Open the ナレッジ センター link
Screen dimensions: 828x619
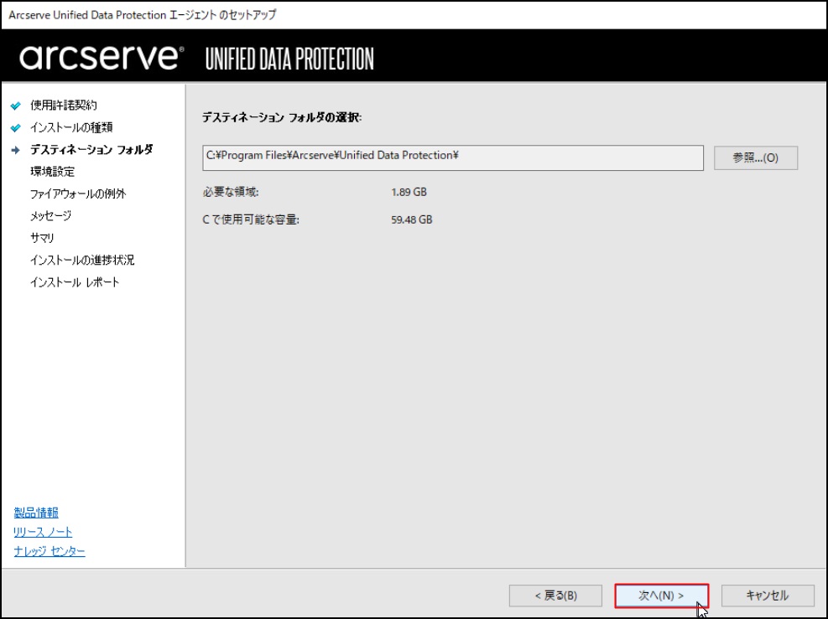(49, 551)
